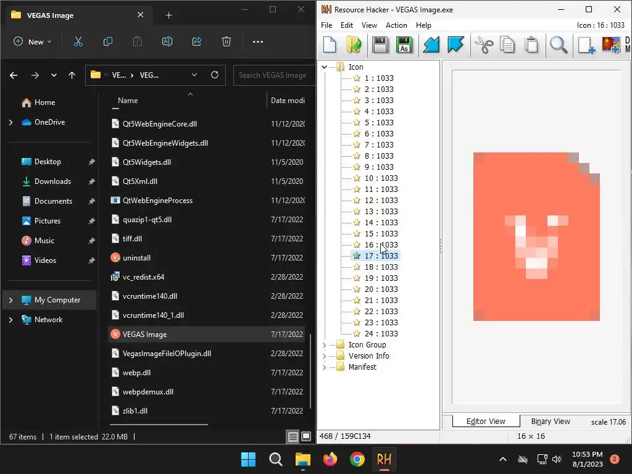632x474 pixels.
Task: Show hidden system tray icons
Action: [502, 459]
